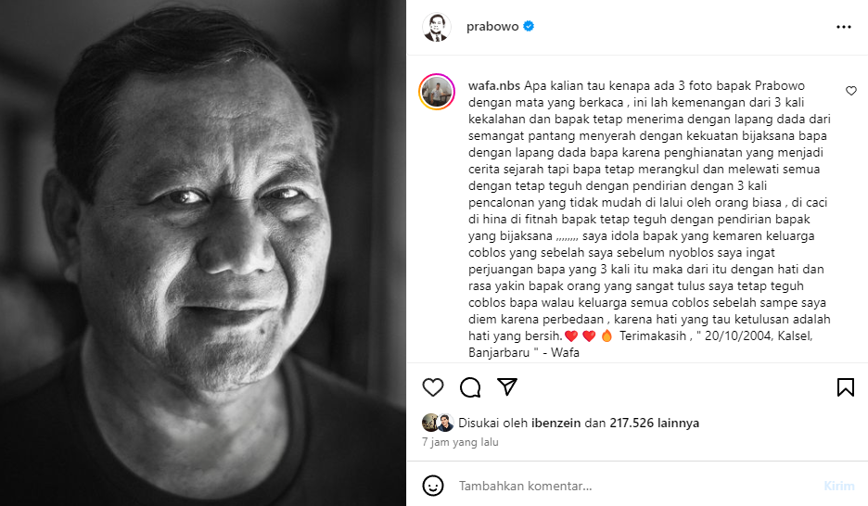868x506 pixels.
Task: Click 7 jam yang lalu timestamp
Action: pyautogui.click(x=460, y=442)
